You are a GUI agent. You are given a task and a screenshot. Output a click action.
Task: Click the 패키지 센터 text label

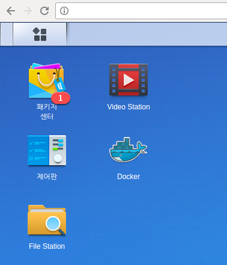tap(47, 112)
